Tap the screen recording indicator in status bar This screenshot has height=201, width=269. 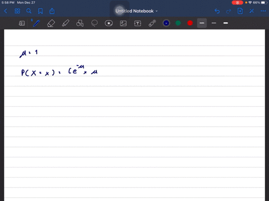[x=238, y=3]
